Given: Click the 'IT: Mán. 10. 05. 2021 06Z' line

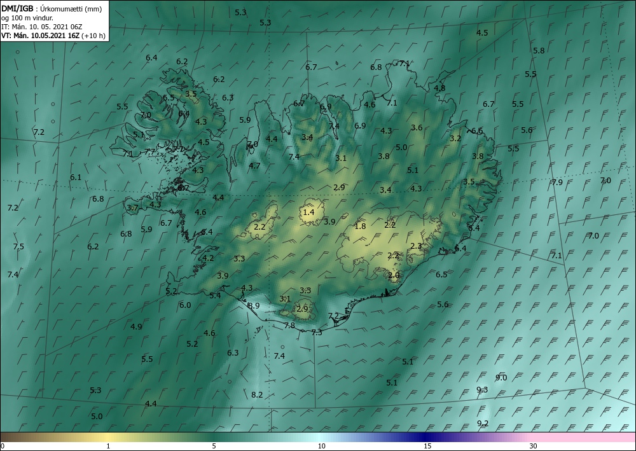Looking at the screenshot, I should (42, 27).
